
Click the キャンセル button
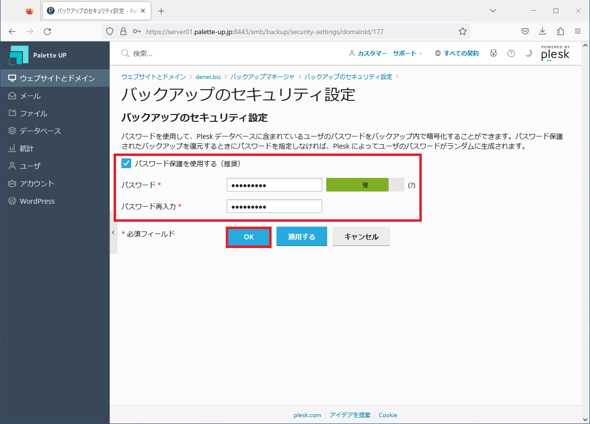[x=361, y=237]
